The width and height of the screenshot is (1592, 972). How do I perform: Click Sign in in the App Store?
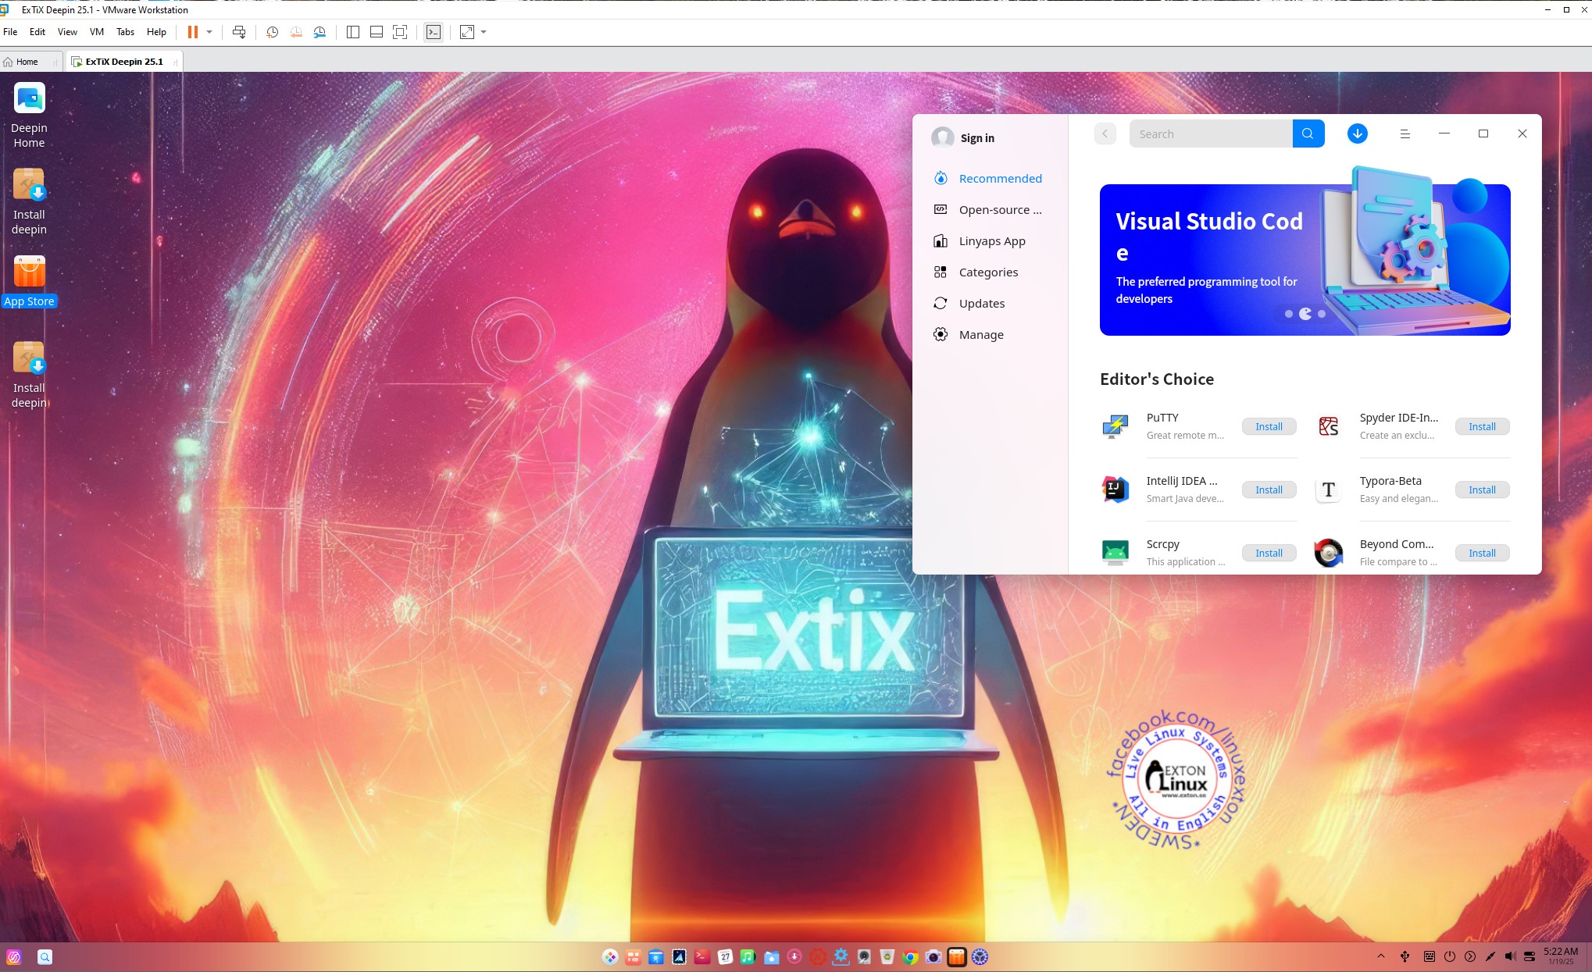963,138
